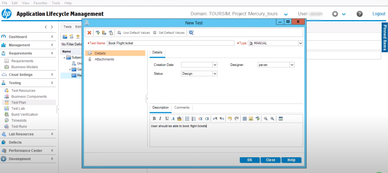Create a bulleted list in the description
Image resolution: width=388 pixels, height=173 pixels.
click(187, 118)
